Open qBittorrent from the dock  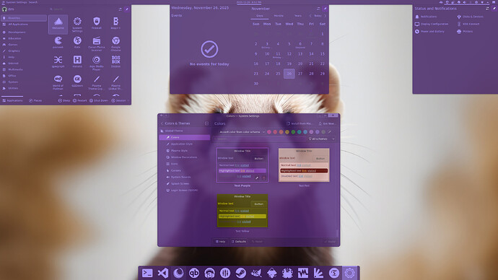[x=194, y=273]
